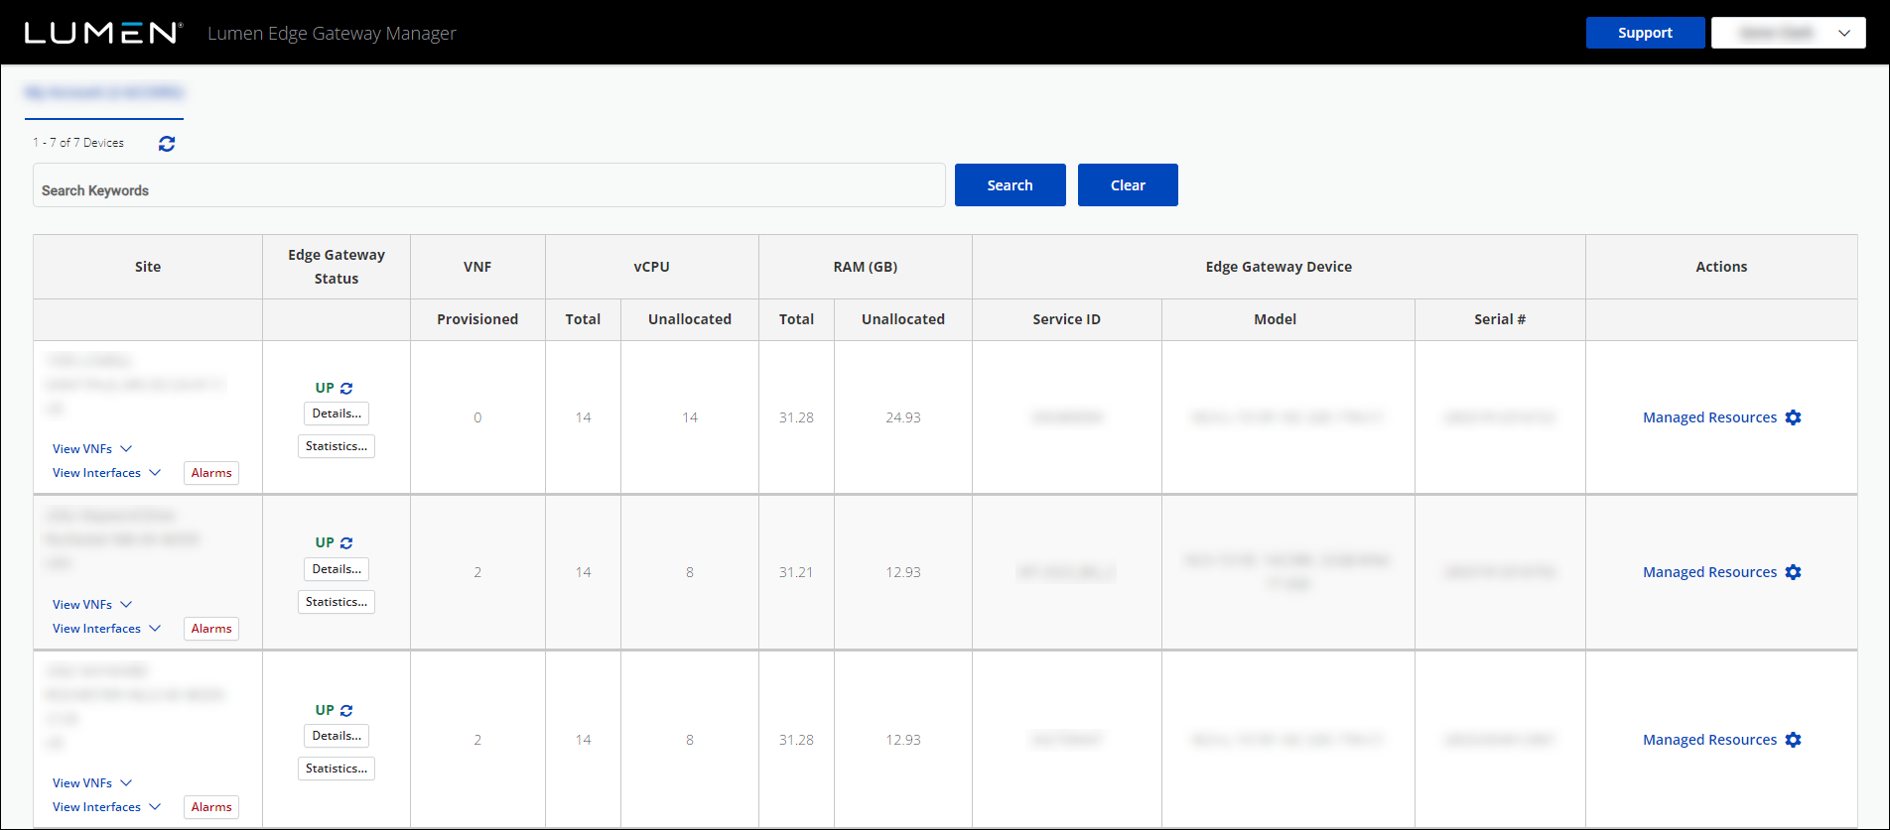Click the third row's Managed Resources gear
1890x830 pixels.
tap(1793, 740)
